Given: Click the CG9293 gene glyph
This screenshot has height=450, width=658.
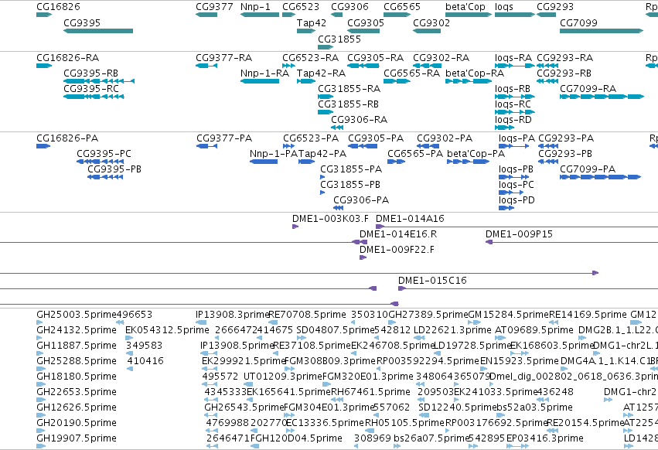Looking at the screenshot, I should click(547, 15).
